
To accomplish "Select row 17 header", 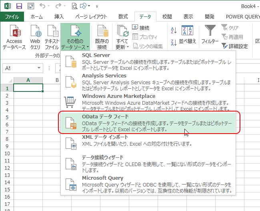I will (7, 204).
